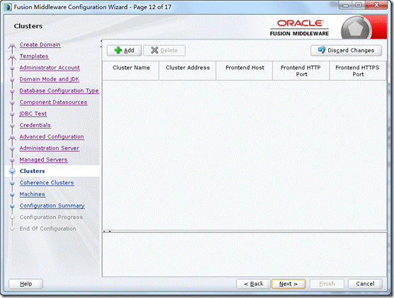Cancel the configuration wizard
The image size is (394, 298).
pos(365,284)
